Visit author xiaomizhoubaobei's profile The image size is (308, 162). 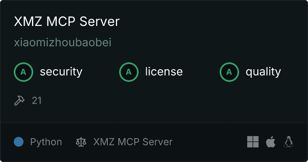(63, 43)
